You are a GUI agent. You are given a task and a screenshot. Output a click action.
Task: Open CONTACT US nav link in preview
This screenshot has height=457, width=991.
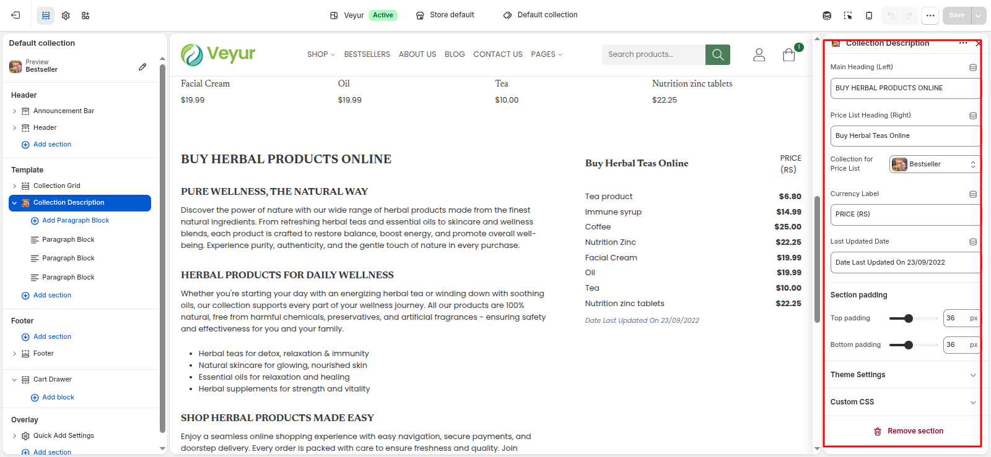pos(498,54)
